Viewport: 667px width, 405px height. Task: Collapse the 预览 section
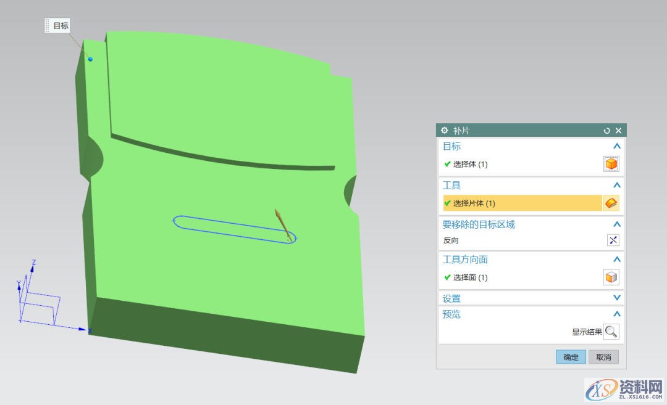(616, 314)
